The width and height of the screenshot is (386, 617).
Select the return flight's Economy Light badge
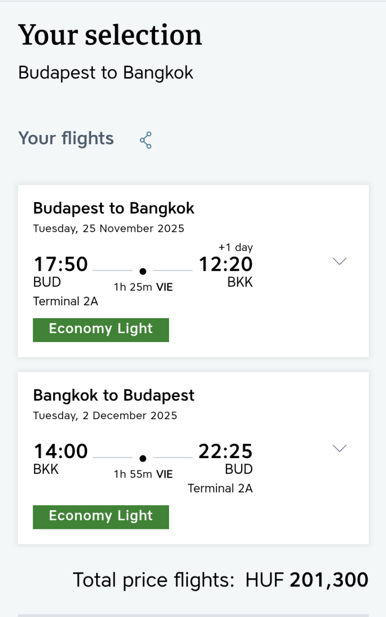tap(101, 517)
